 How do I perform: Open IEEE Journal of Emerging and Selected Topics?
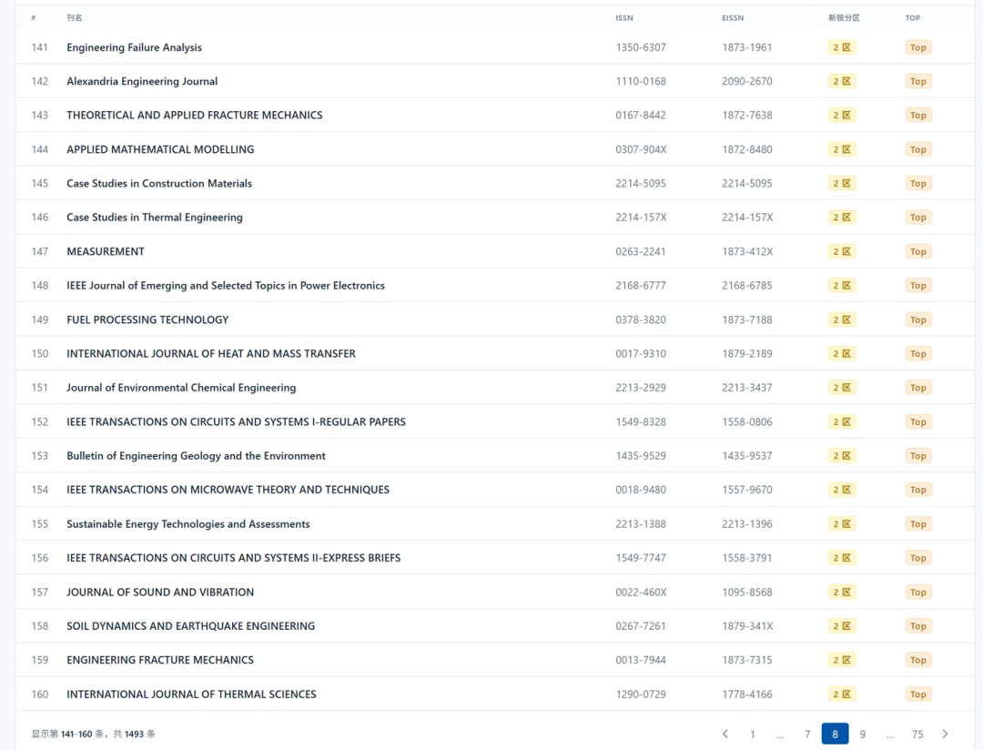point(226,285)
